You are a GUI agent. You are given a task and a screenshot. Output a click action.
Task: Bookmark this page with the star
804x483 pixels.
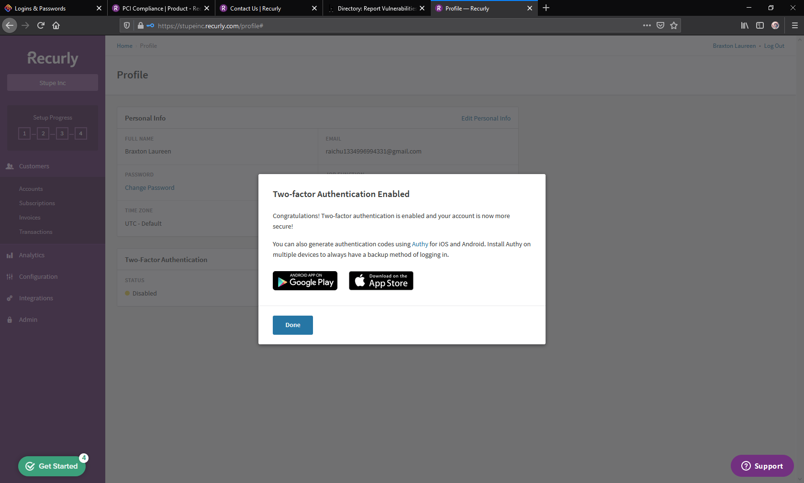[674, 26]
